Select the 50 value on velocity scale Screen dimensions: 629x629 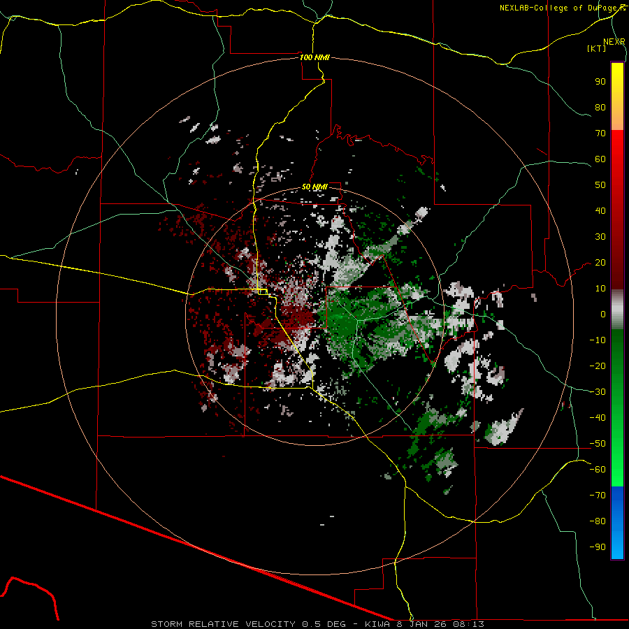600,185
